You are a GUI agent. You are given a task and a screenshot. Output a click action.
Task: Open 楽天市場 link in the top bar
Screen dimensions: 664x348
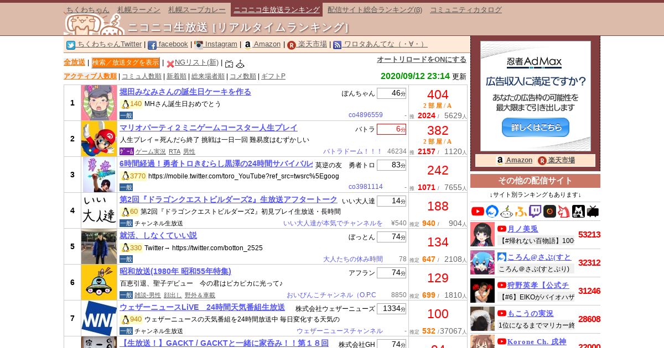307,44
